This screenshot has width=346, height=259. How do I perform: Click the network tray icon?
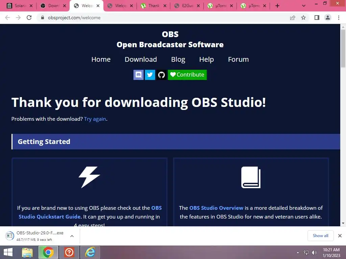point(306,253)
